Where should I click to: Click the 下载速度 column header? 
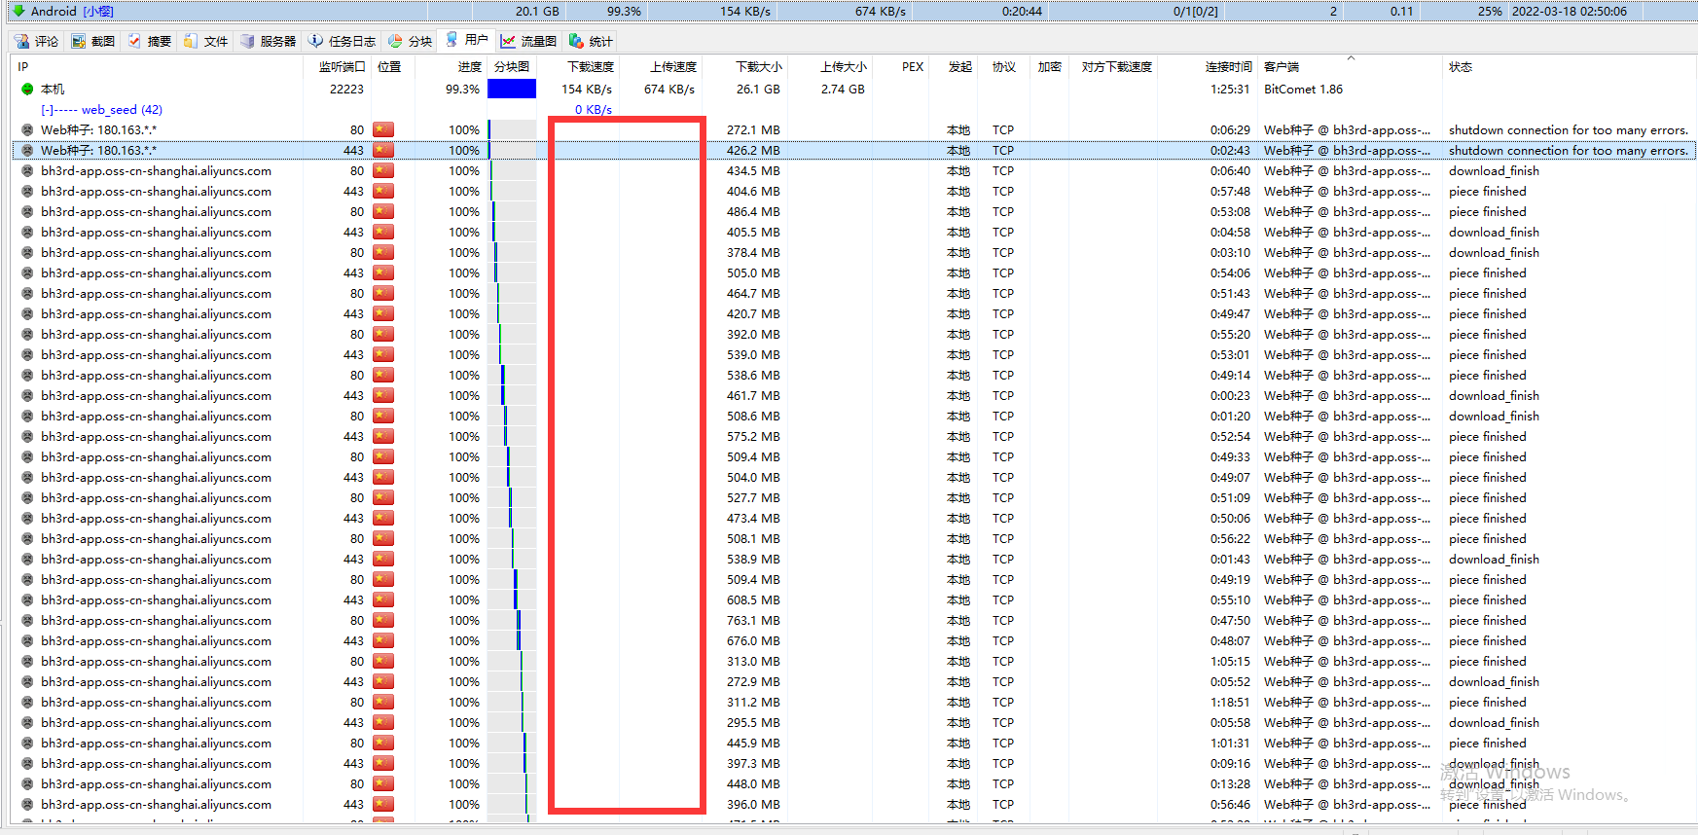point(591,67)
